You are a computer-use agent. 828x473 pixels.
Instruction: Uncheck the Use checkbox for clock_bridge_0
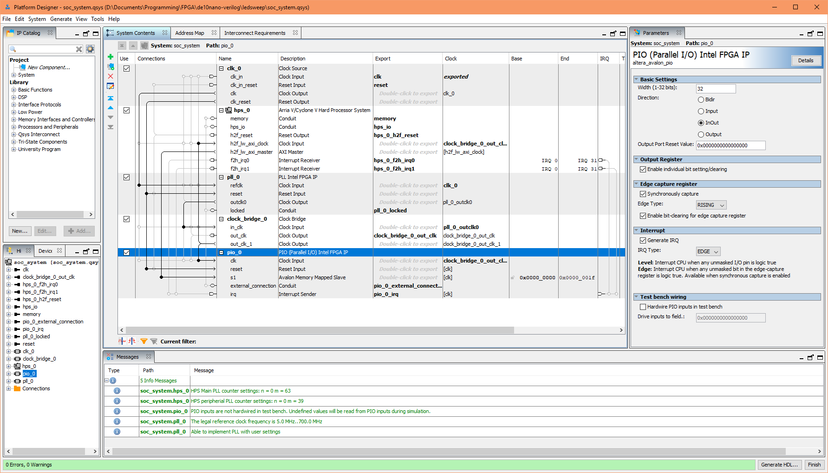coord(126,219)
